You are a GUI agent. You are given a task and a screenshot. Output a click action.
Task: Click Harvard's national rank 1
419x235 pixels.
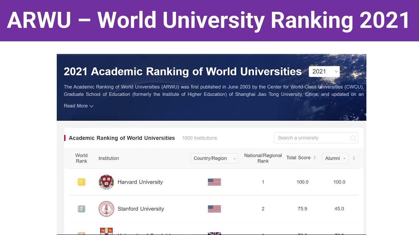coord(263,182)
